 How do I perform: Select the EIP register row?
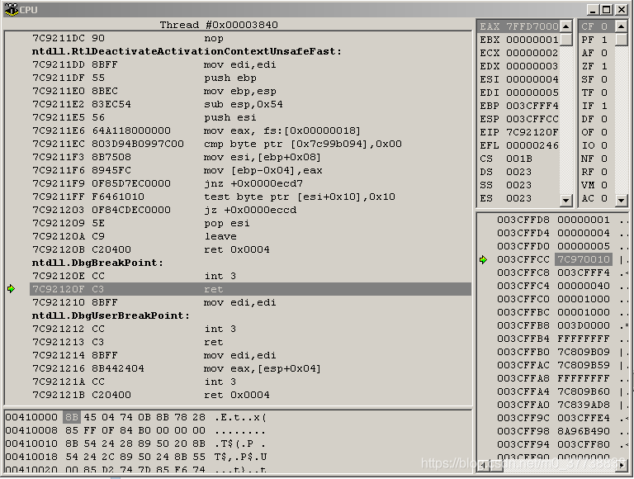pos(518,132)
